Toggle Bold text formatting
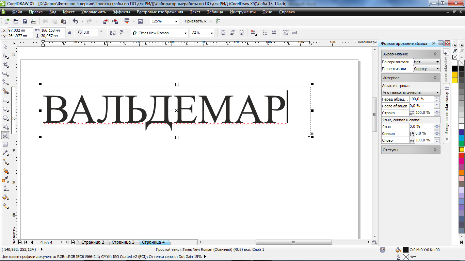 point(223,33)
